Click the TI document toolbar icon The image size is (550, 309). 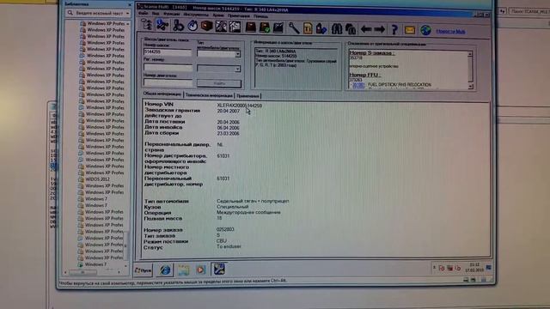point(308,28)
